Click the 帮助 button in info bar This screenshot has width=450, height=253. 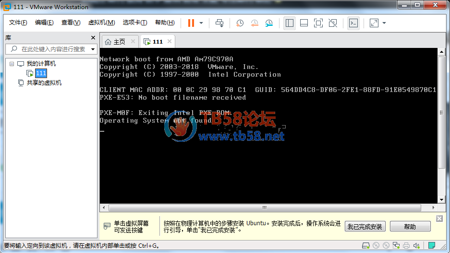410,227
